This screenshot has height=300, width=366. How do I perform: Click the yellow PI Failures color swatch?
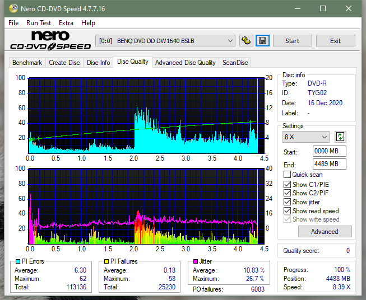tap(106, 261)
